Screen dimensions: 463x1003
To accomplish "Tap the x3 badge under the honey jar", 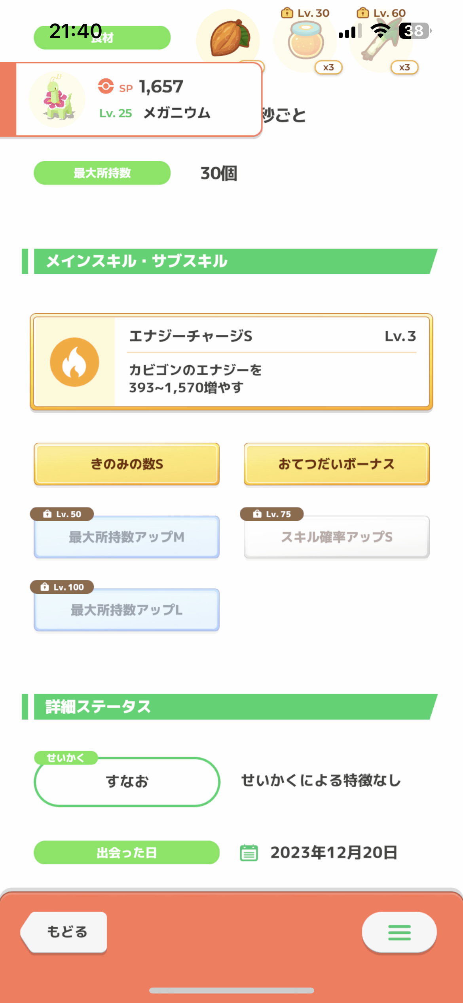I will [328, 67].
